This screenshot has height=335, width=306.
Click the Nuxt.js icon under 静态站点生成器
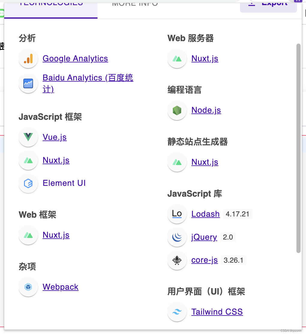coord(177,162)
